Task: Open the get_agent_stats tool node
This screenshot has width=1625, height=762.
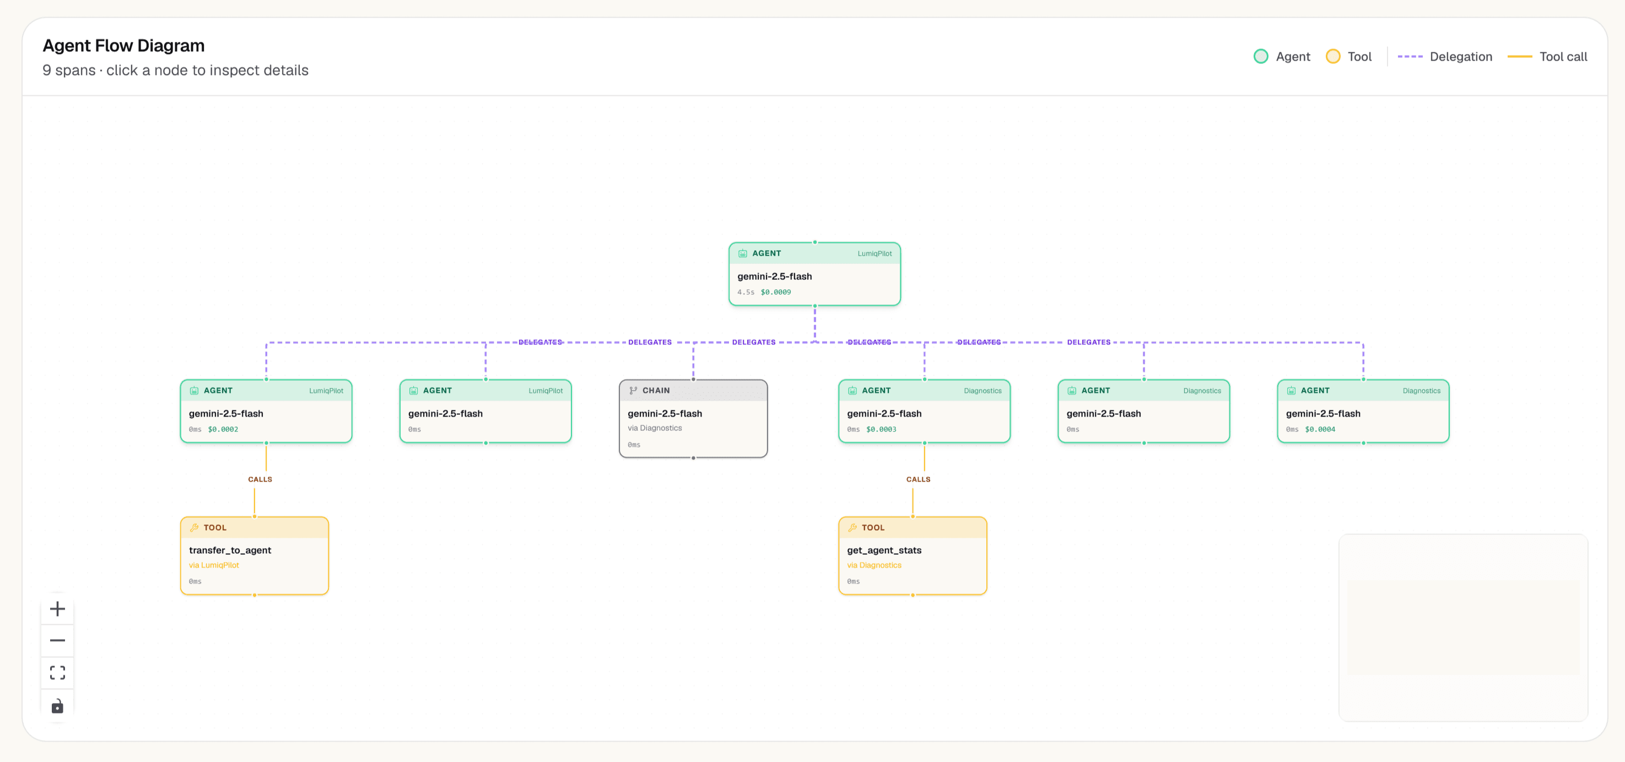Action: click(x=912, y=555)
